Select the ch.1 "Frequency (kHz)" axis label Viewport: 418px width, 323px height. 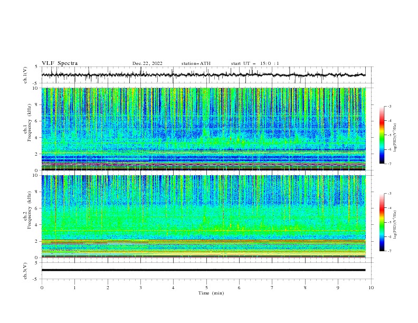pyautogui.click(x=30, y=122)
